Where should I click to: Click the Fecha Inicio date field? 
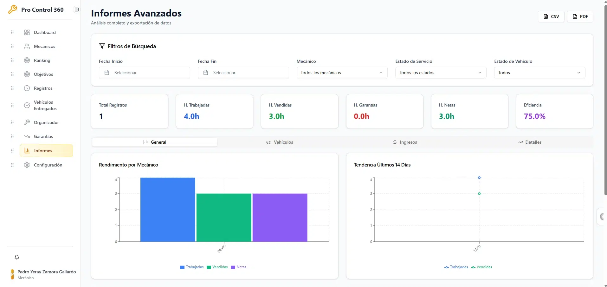144,73
